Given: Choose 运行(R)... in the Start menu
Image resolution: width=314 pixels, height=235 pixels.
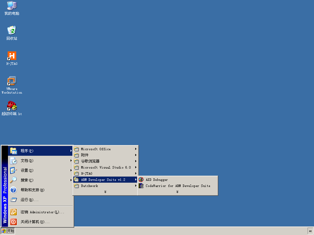Looking at the screenshot, I should pyautogui.click(x=40, y=200).
